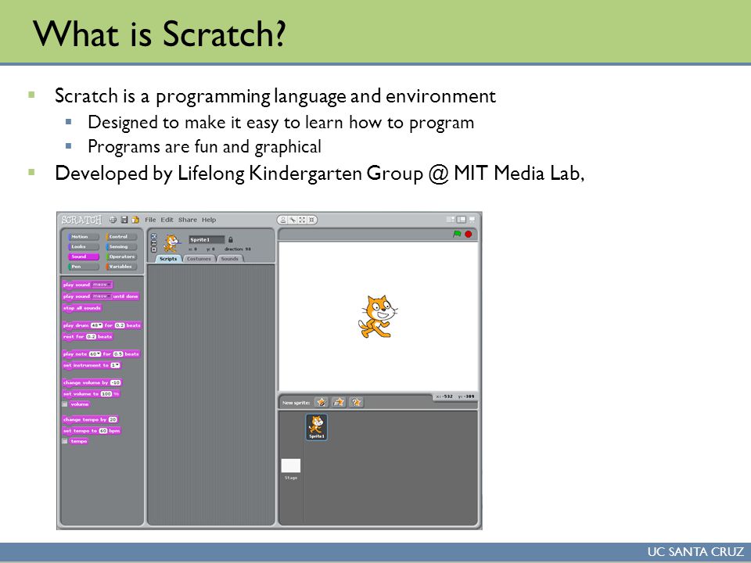
Task: Click the cat thumbnail in sprite header
Action: [x=171, y=243]
